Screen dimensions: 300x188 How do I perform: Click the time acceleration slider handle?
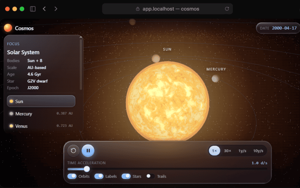point(87,169)
